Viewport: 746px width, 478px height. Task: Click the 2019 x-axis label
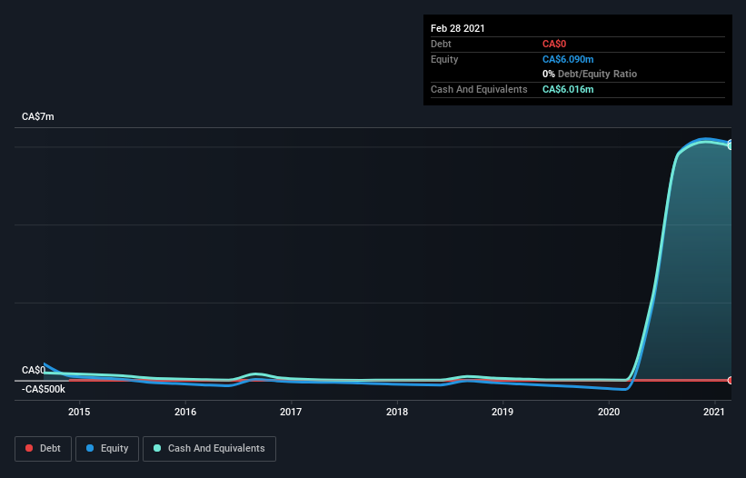pos(502,412)
